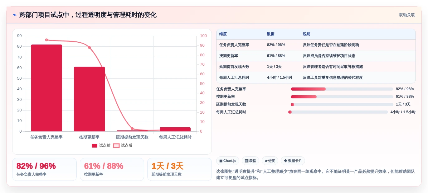Click the line point above 任务负责人完整率 bar
The width and height of the screenshot is (428, 193).
point(46,40)
